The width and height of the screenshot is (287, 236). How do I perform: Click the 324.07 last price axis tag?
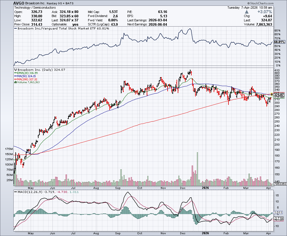(x=278, y=94)
